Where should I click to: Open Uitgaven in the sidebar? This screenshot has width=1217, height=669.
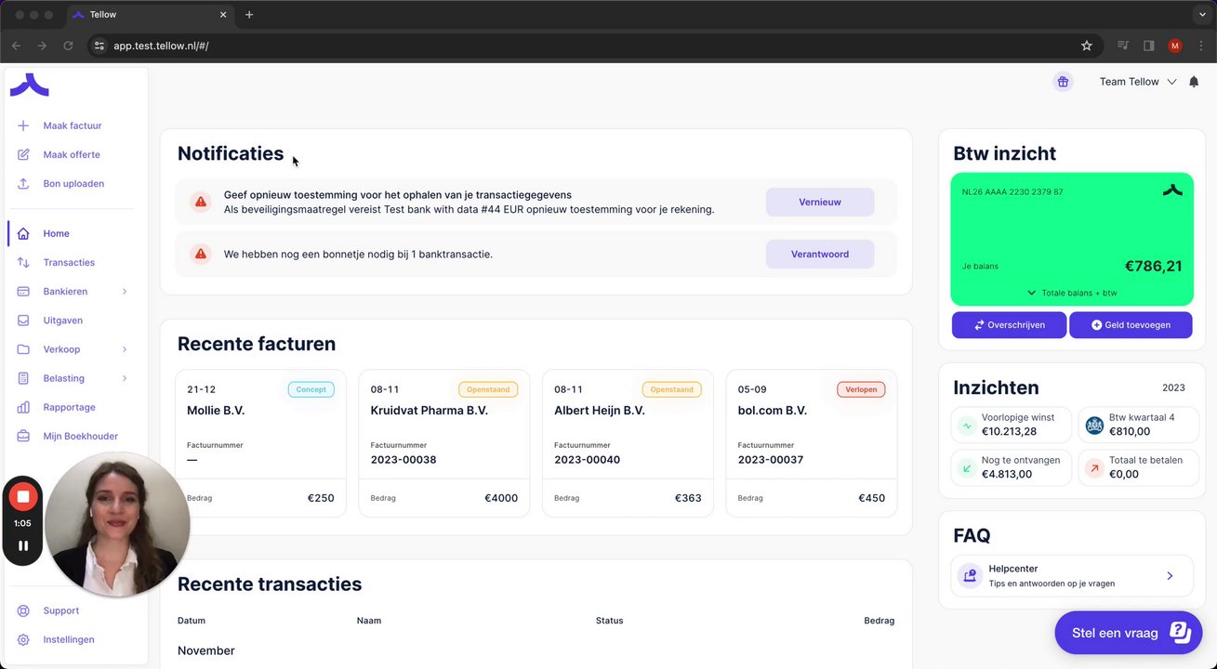(x=62, y=320)
